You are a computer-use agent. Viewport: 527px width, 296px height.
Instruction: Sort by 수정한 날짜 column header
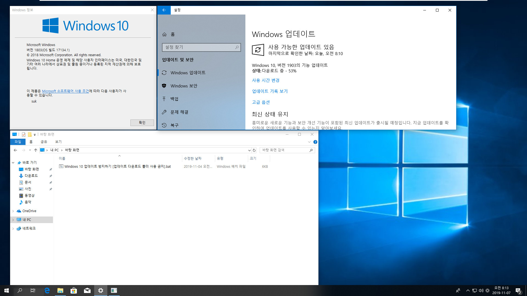click(x=198, y=158)
